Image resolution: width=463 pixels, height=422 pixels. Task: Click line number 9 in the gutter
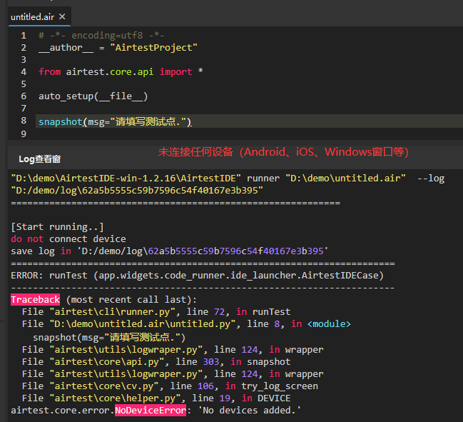click(24, 134)
